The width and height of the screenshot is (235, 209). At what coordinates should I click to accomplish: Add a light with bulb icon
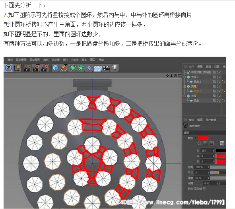[115, 68]
